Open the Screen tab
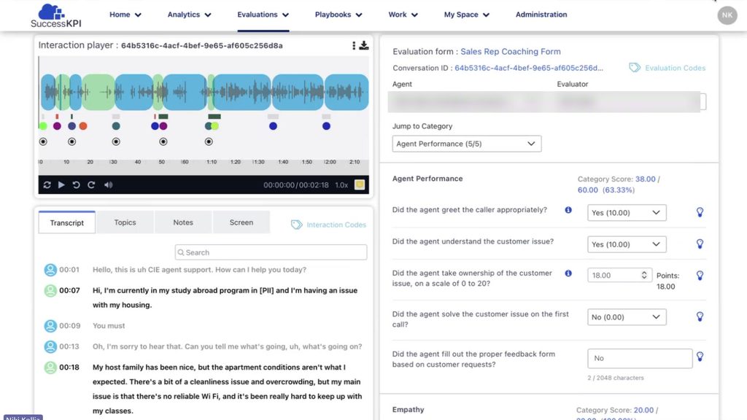 pos(241,222)
